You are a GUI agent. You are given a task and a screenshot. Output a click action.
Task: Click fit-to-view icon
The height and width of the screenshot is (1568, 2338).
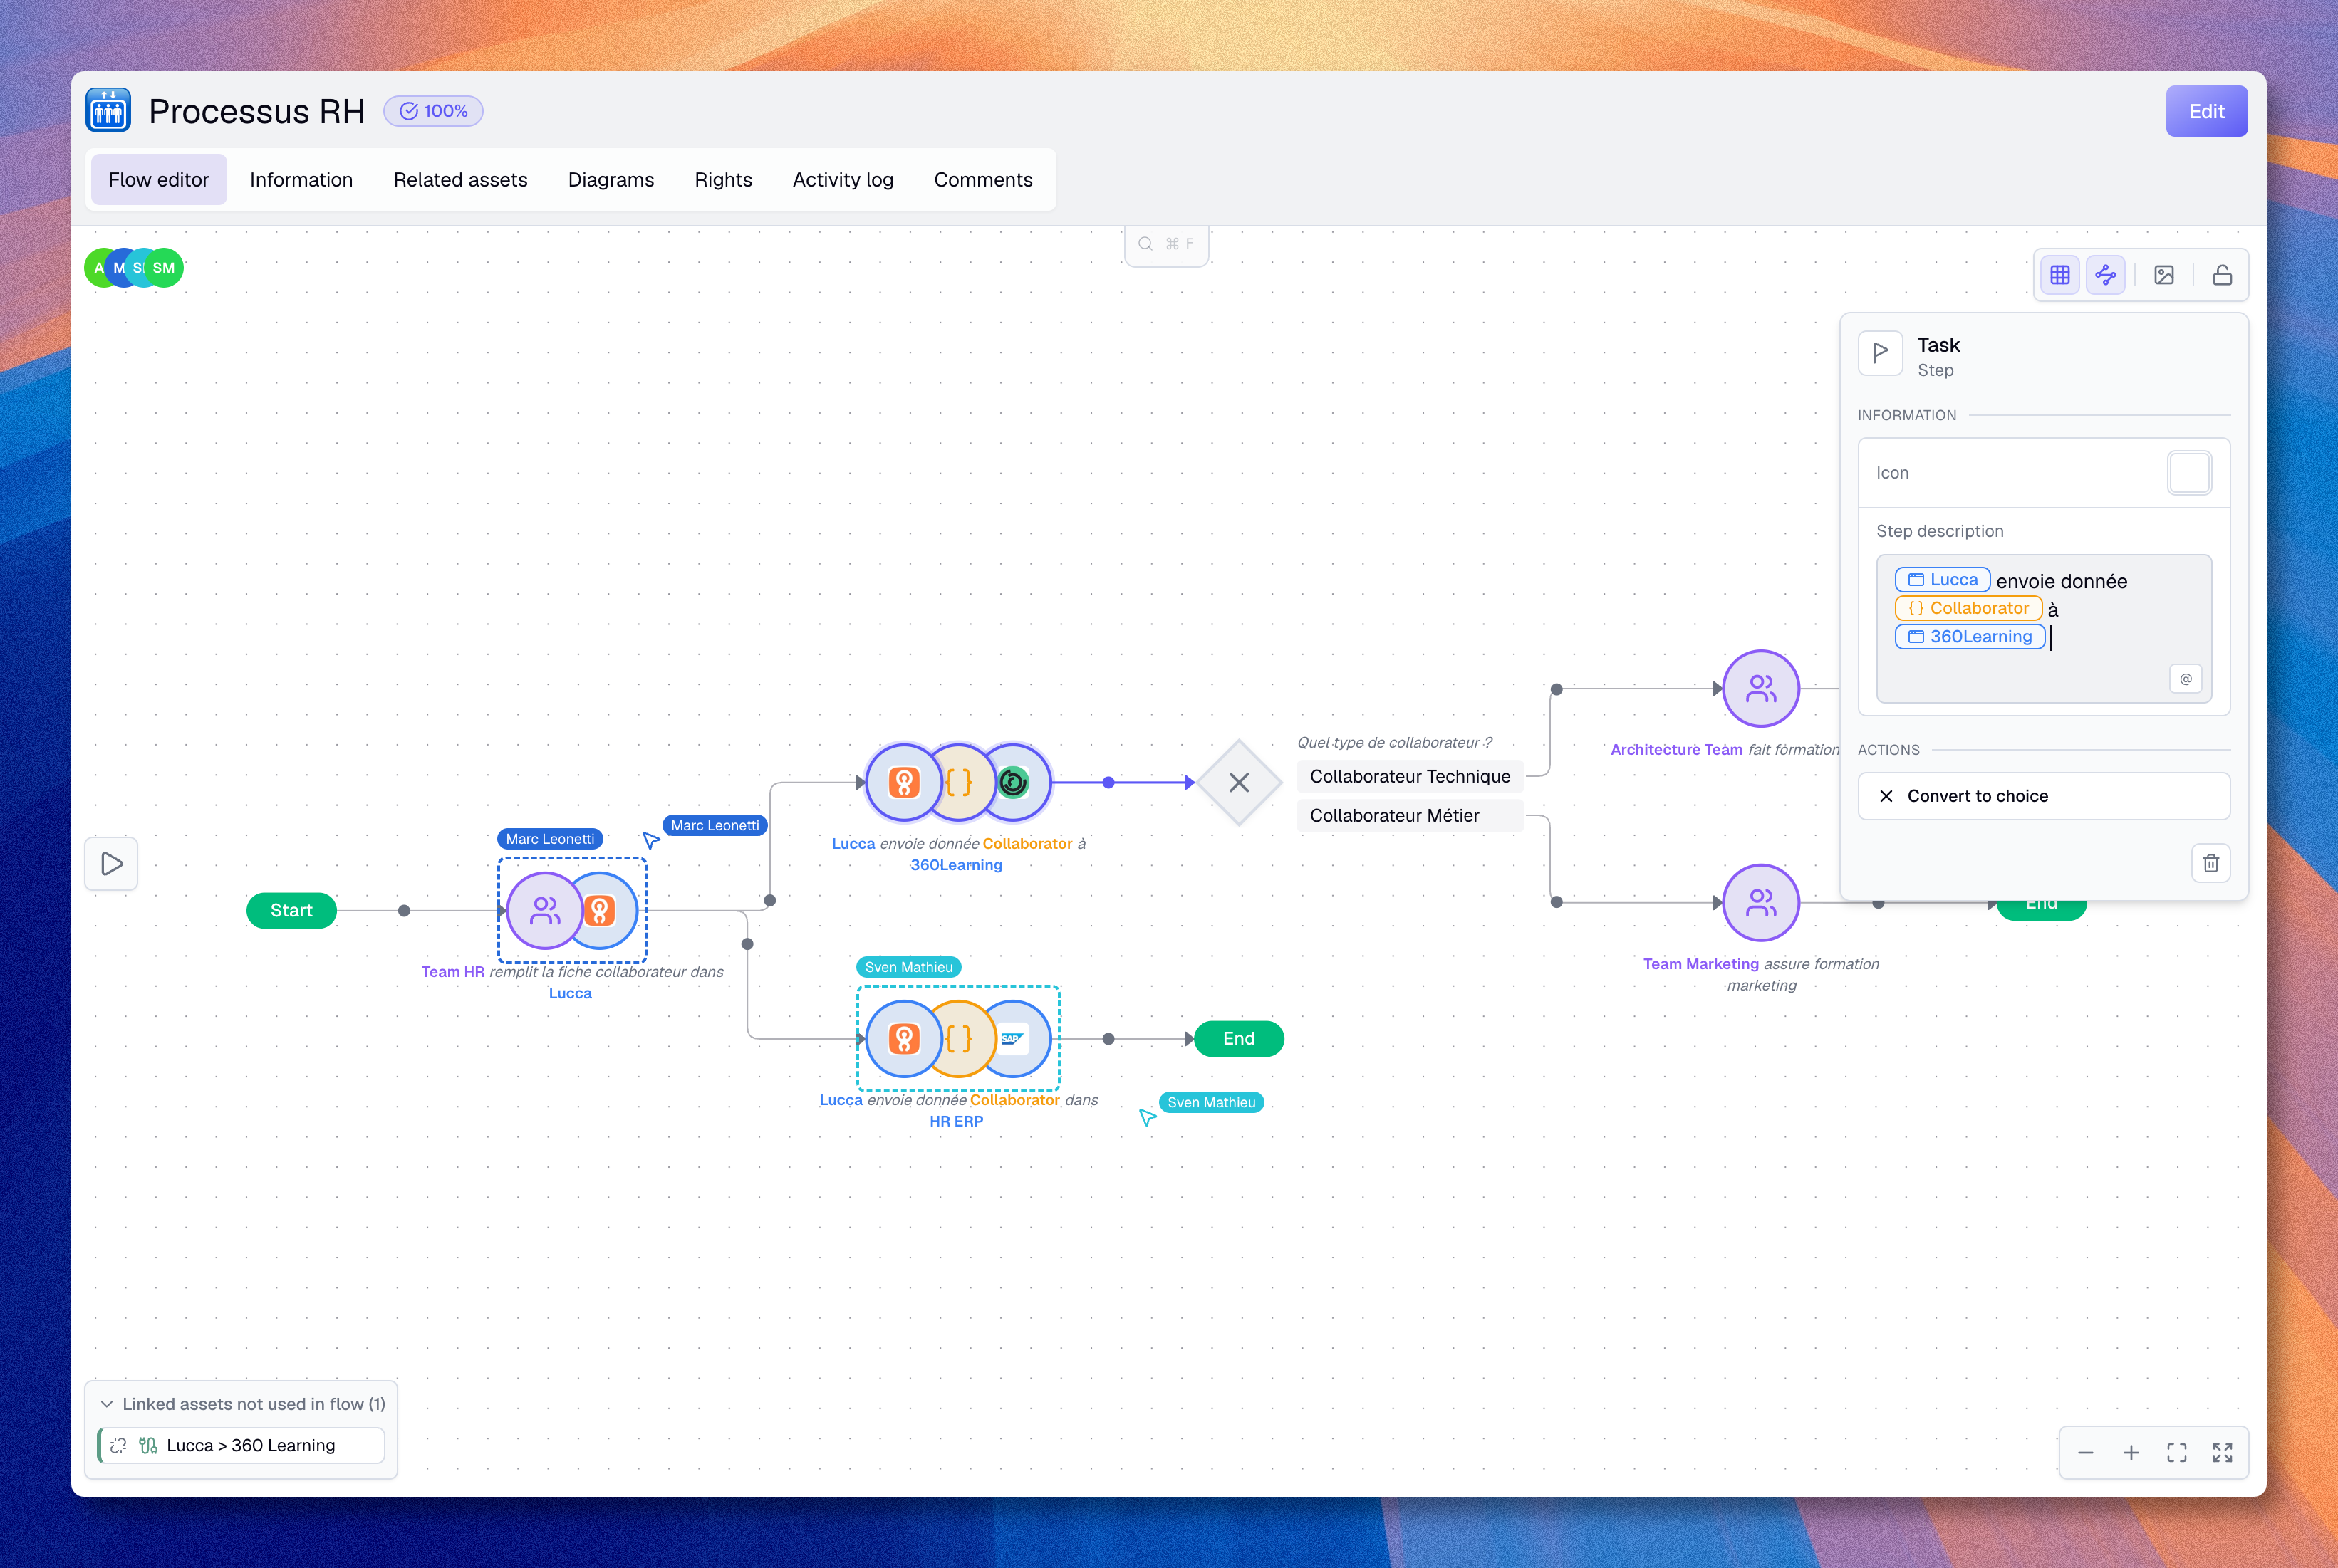(x=2177, y=1453)
